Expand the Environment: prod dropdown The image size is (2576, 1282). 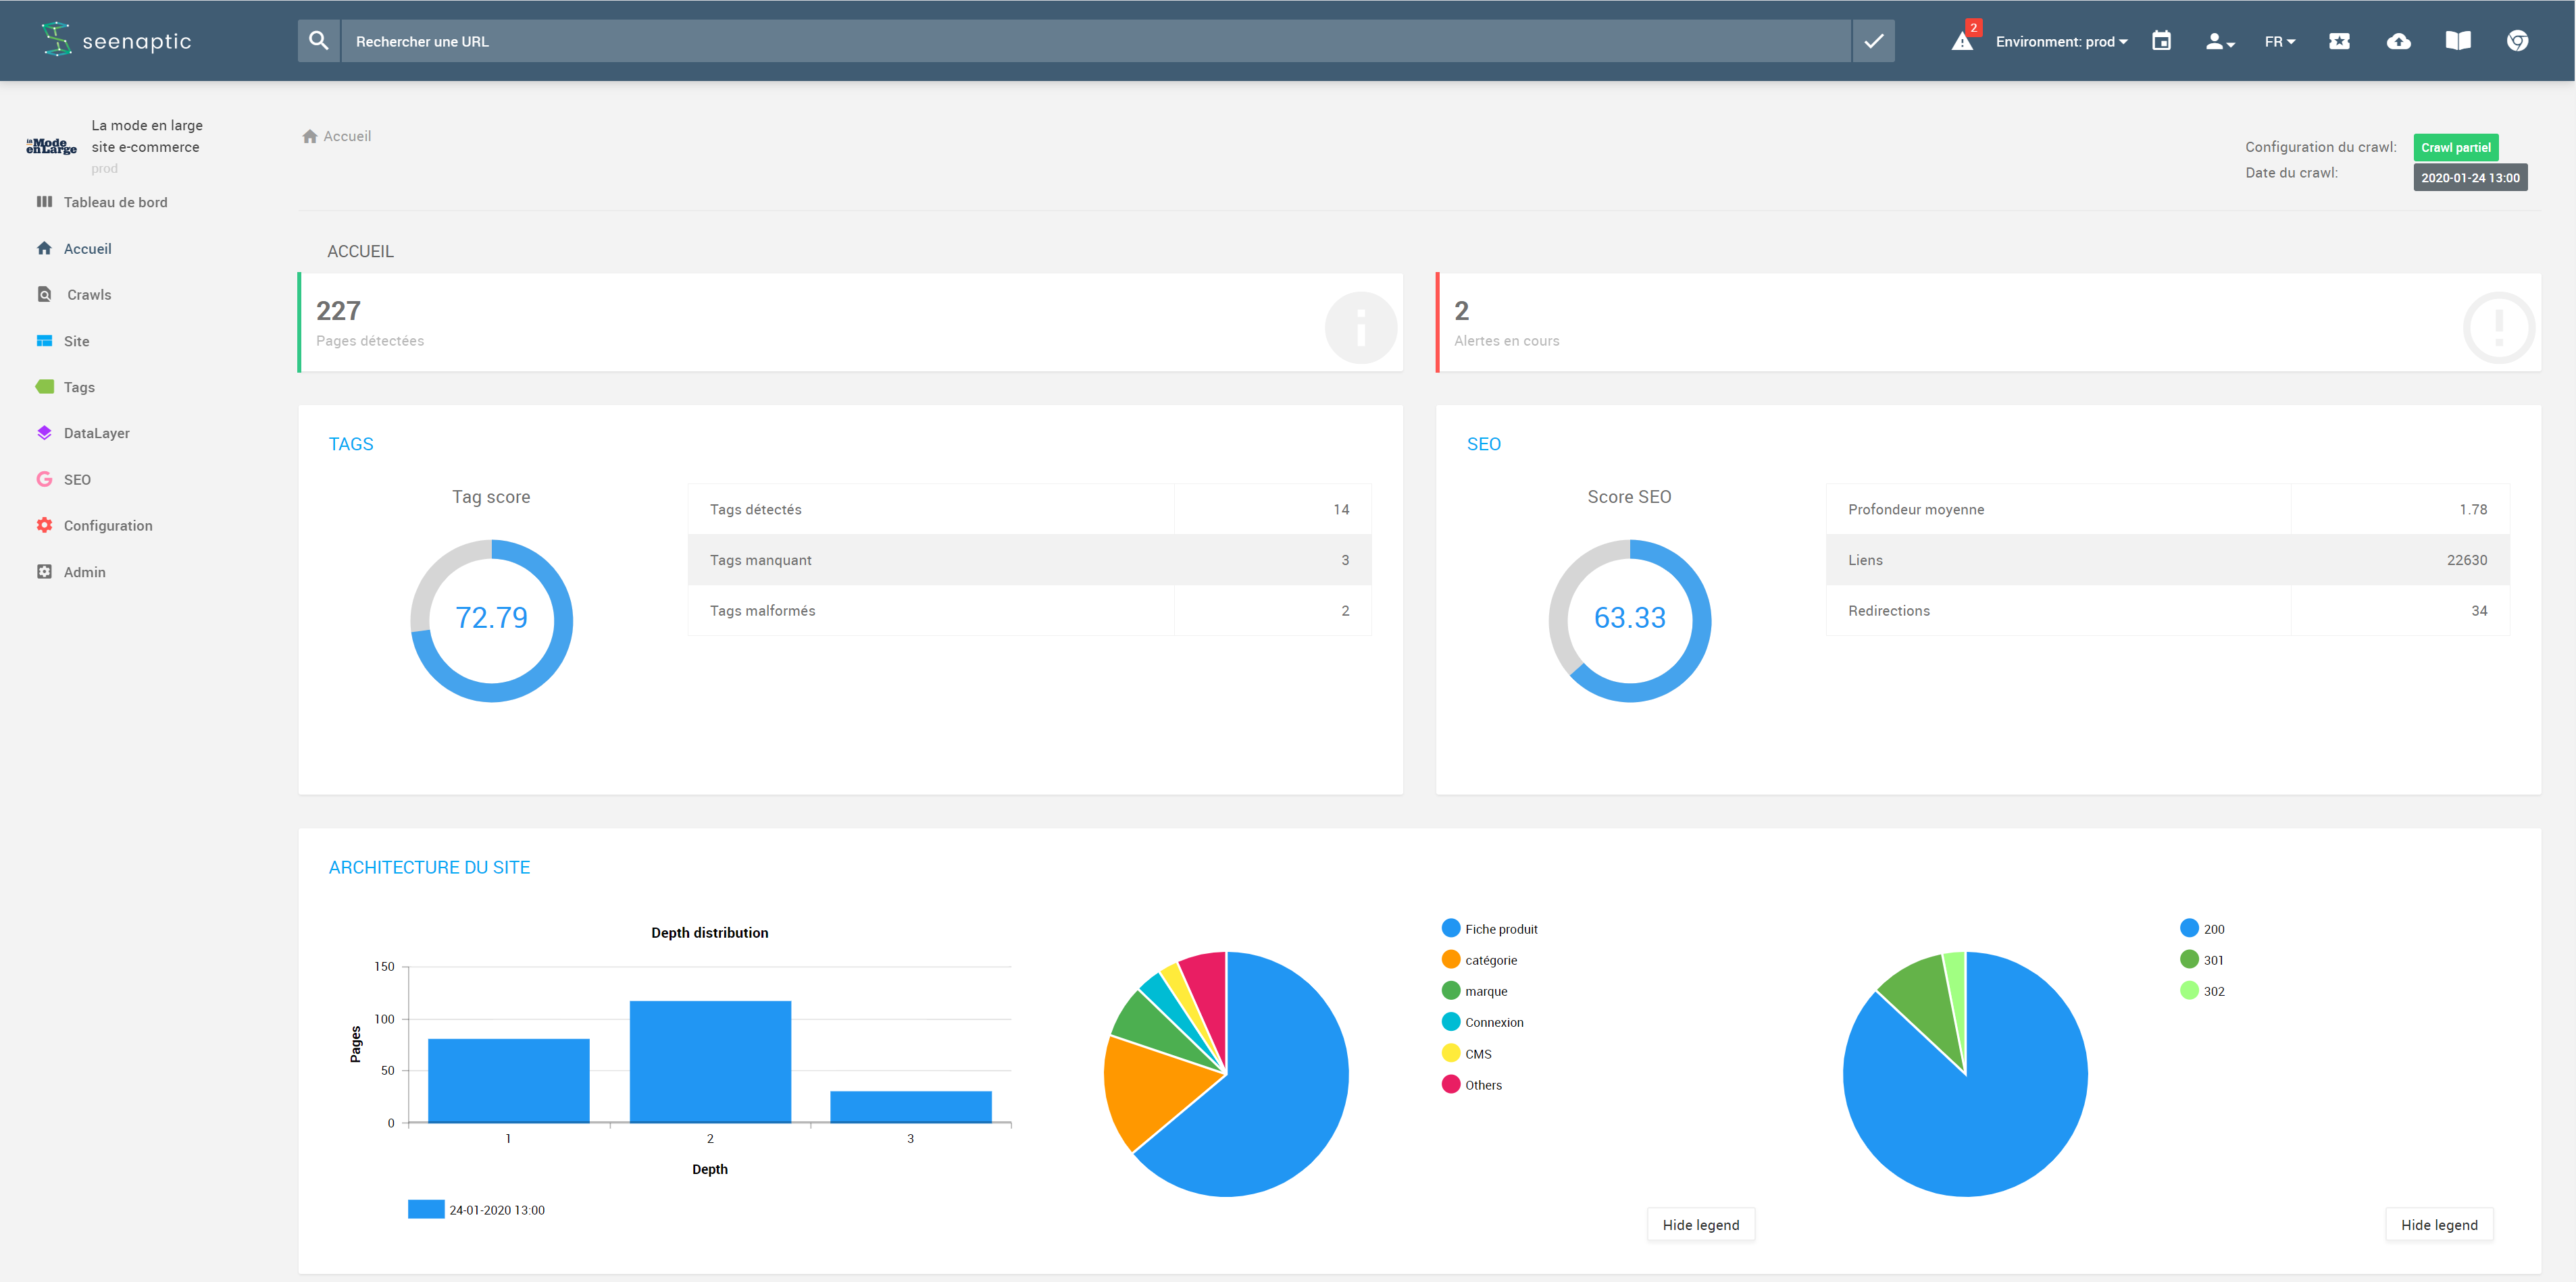[2060, 41]
